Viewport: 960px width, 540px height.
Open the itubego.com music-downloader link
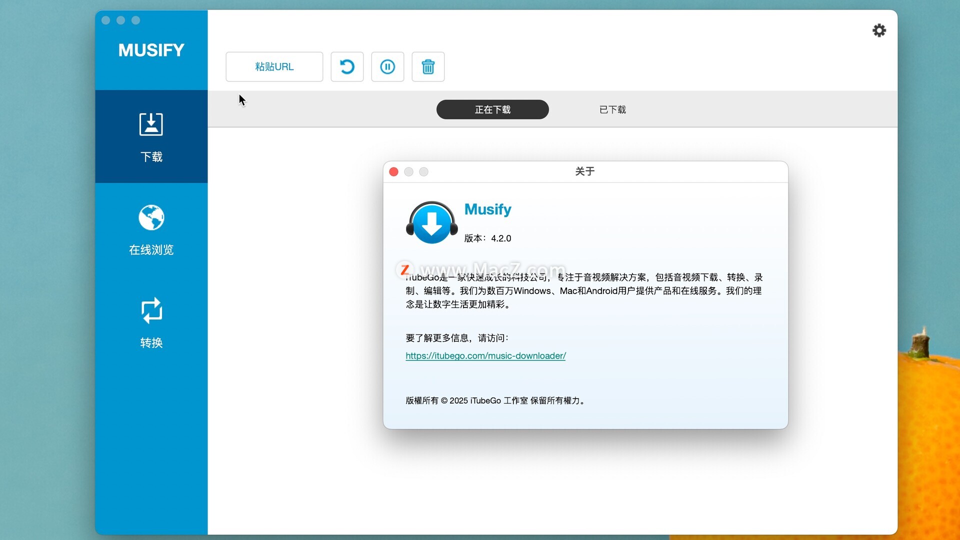tap(485, 355)
